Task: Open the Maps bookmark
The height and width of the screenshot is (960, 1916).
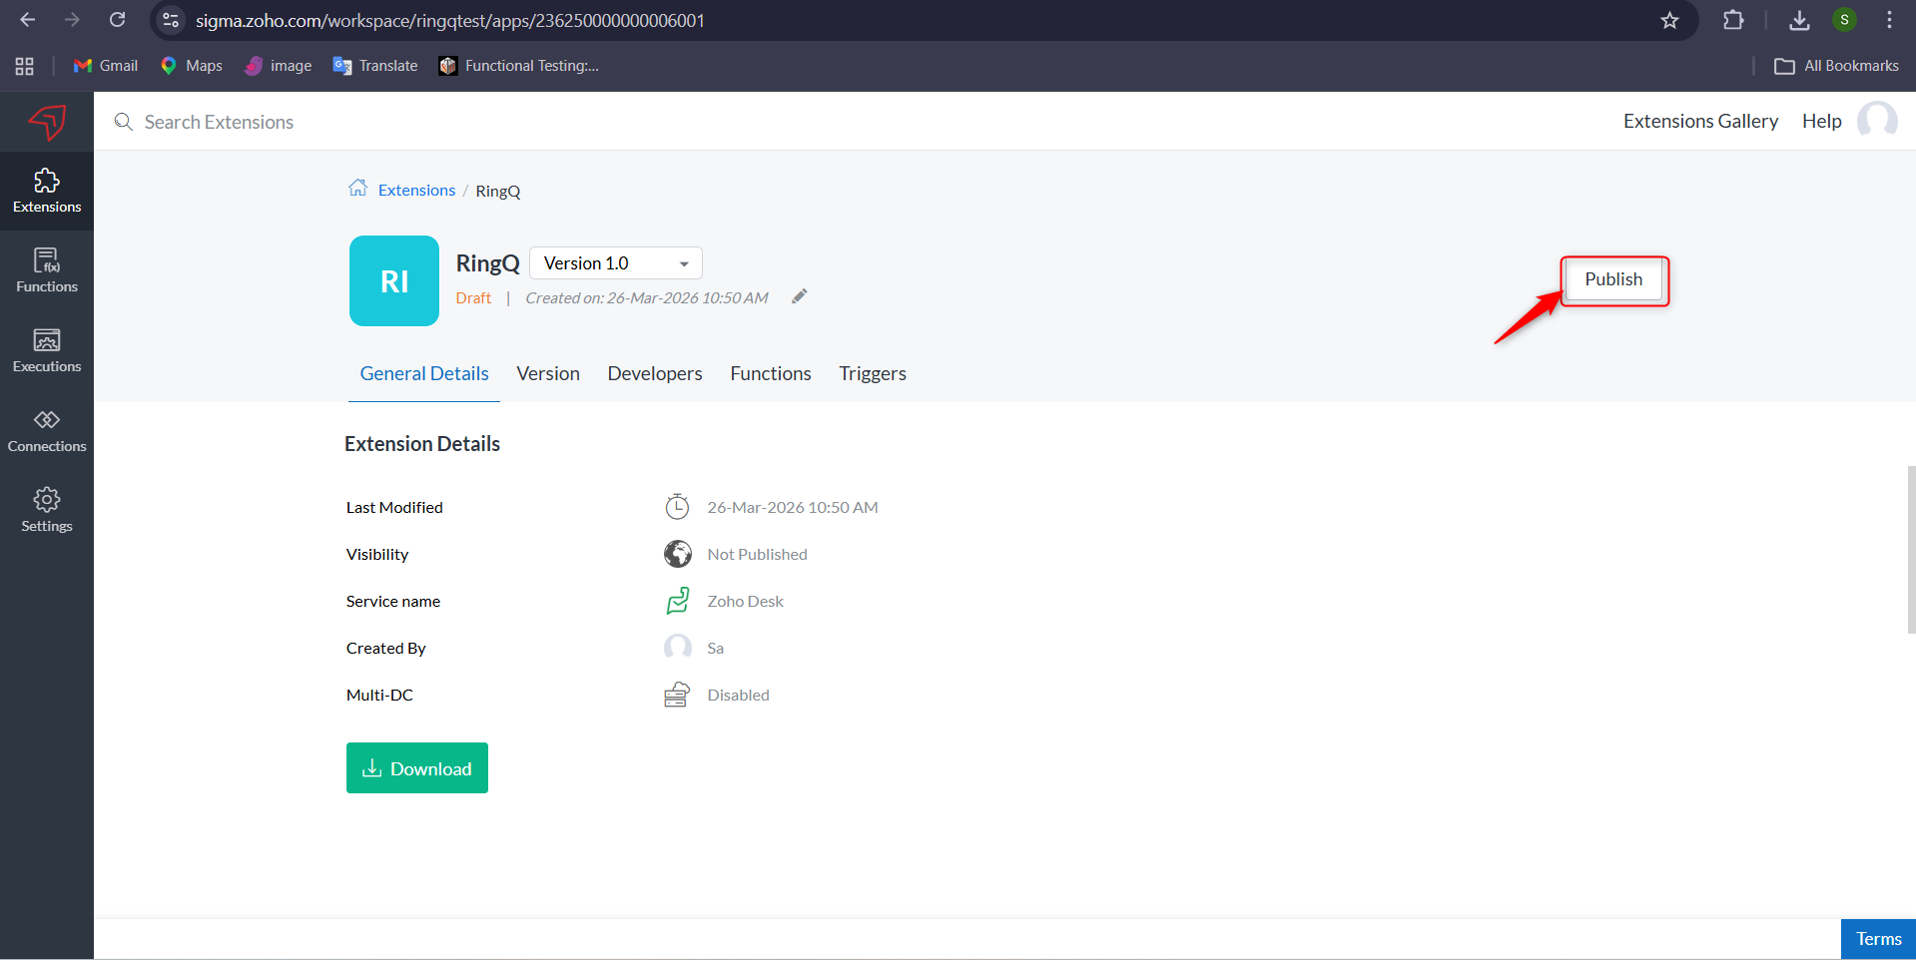Action: (192, 66)
